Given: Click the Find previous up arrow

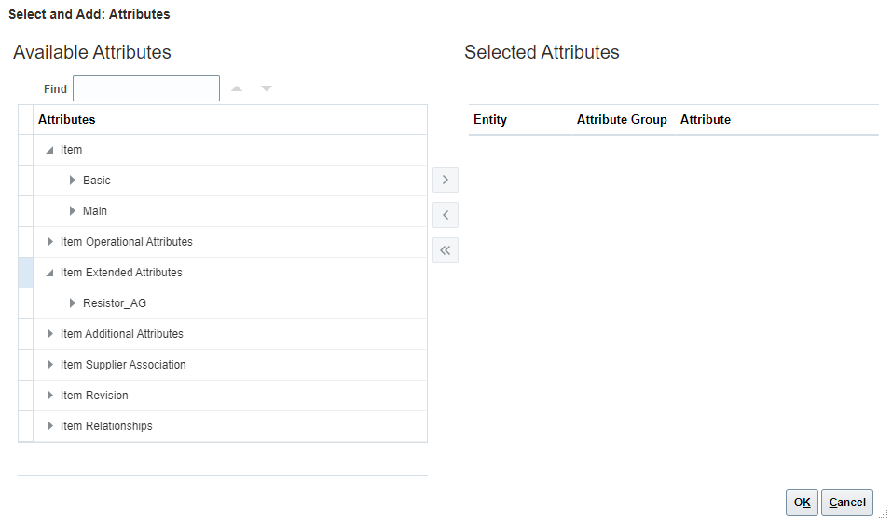Looking at the screenshot, I should [x=237, y=89].
